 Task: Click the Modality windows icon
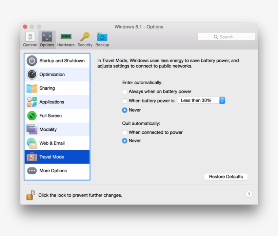pyautogui.click(x=32, y=129)
